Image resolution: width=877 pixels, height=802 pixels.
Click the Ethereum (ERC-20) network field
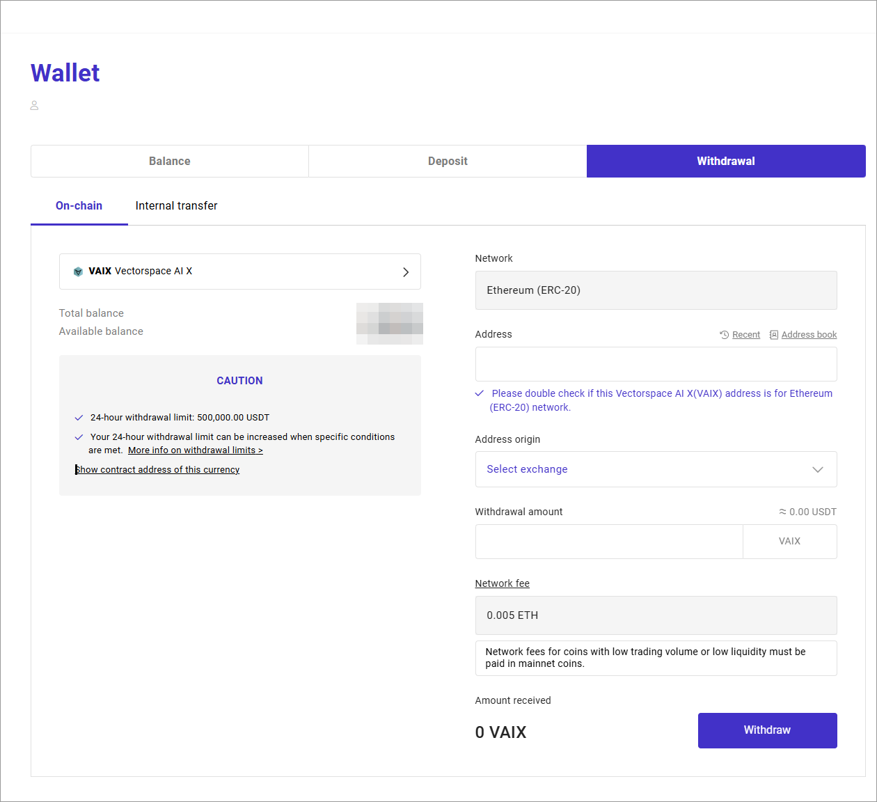(656, 290)
